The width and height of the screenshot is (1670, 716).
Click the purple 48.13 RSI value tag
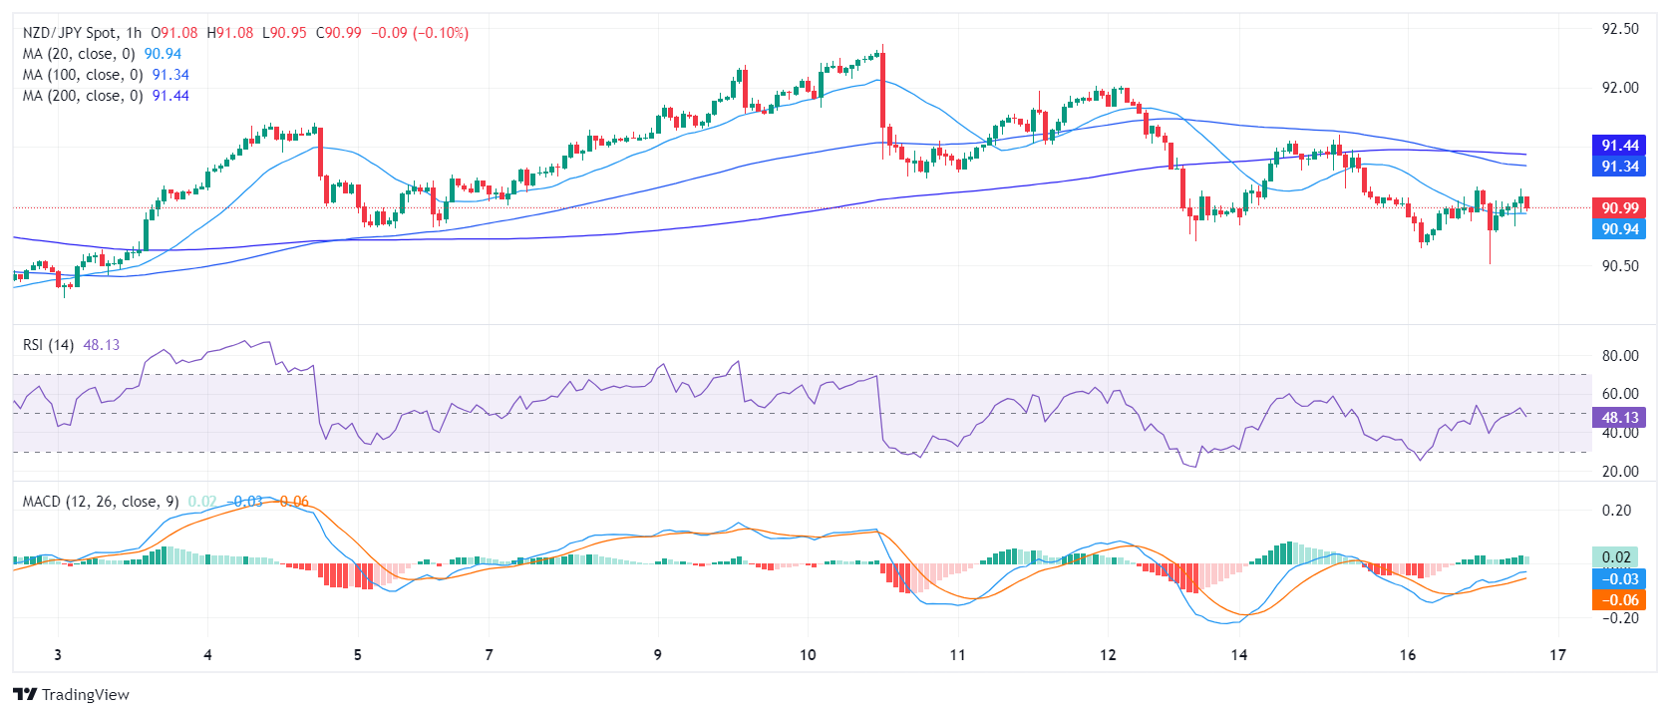[1619, 418]
